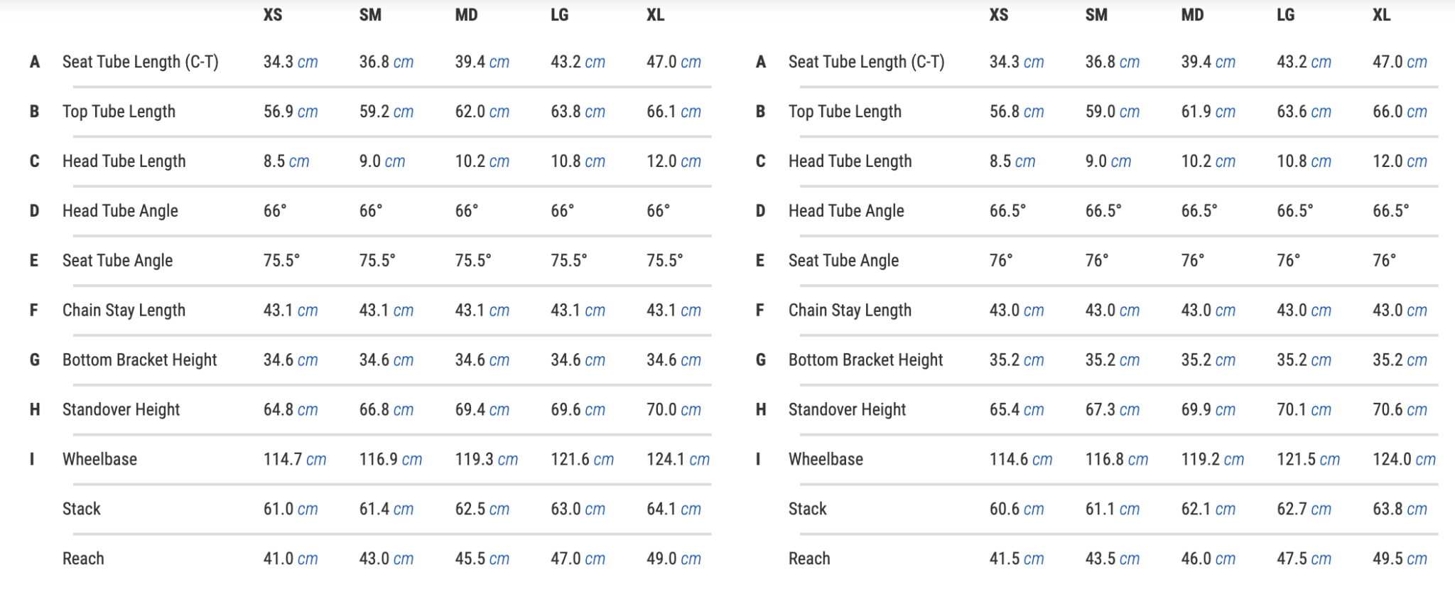
Task: Select the 66.0 cm Top Tube cell
Action: [1399, 112]
